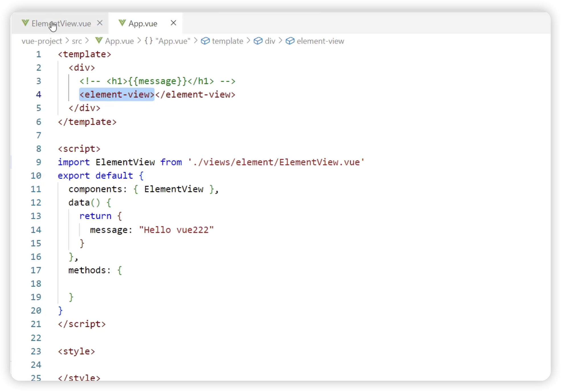Click cube icon beside element-view breadcrumb
Viewport: 561px width, 391px height.
coord(290,41)
